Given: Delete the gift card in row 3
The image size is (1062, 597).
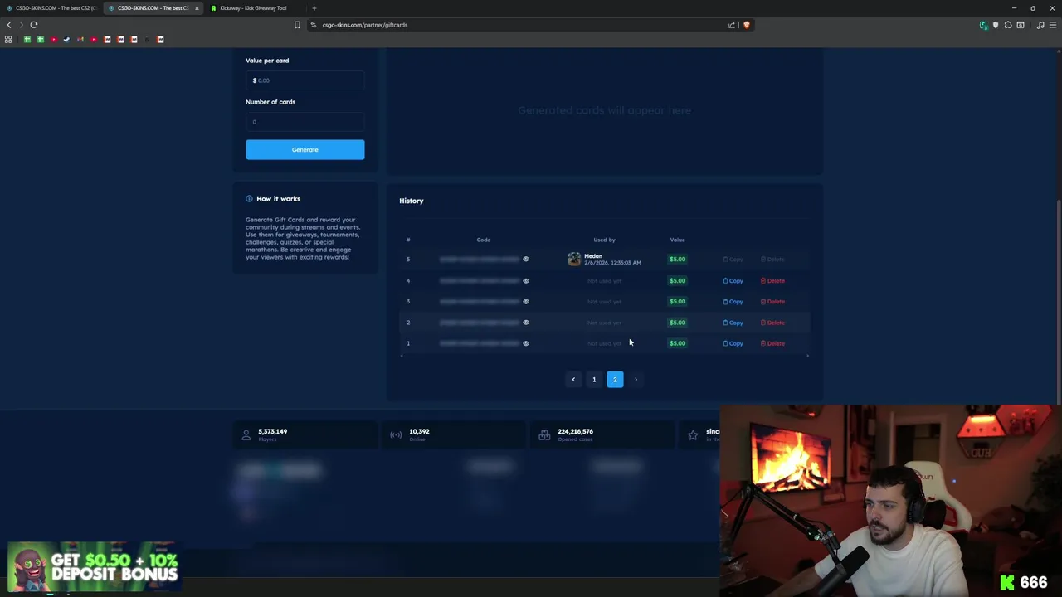Looking at the screenshot, I should pyautogui.click(x=772, y=302).
